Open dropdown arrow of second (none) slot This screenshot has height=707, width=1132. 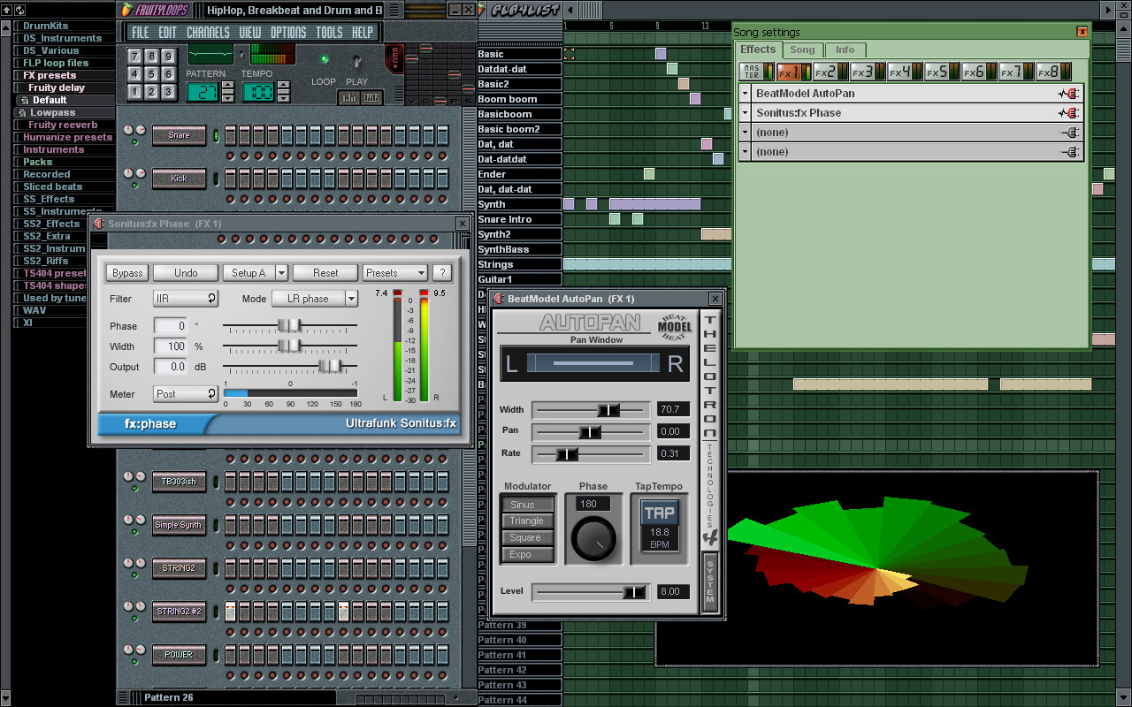click(x=745, y=152)
